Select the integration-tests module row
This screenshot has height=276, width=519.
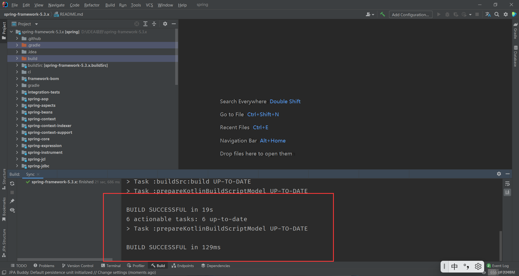pyautogui.click(x=92, y=92)
